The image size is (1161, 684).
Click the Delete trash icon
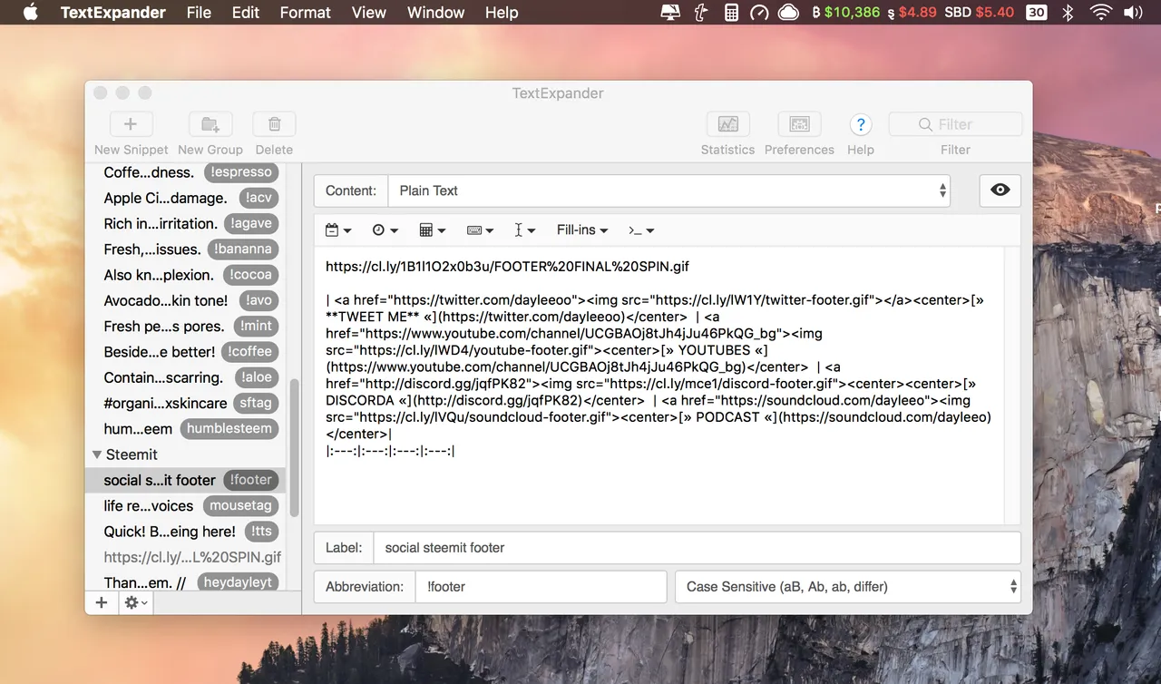(274, 124)
